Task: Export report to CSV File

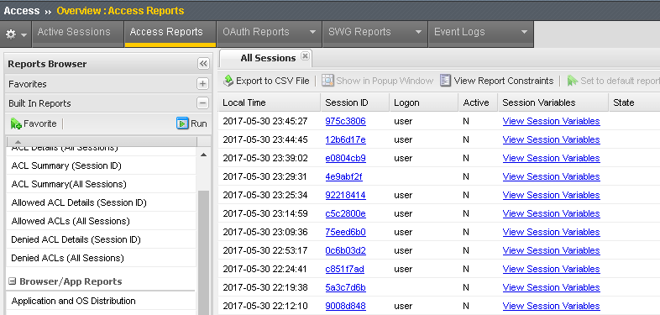Action: coord(266,81)
